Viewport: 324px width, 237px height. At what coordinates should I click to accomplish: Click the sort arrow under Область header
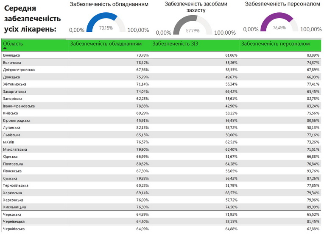5,48
